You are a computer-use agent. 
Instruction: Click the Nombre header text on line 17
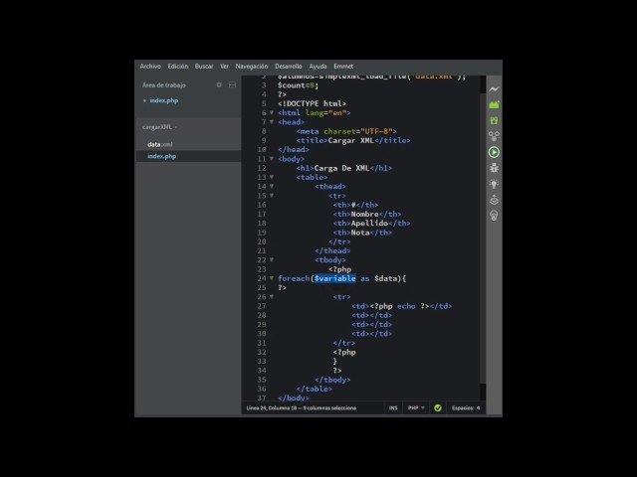pos(365,215)
